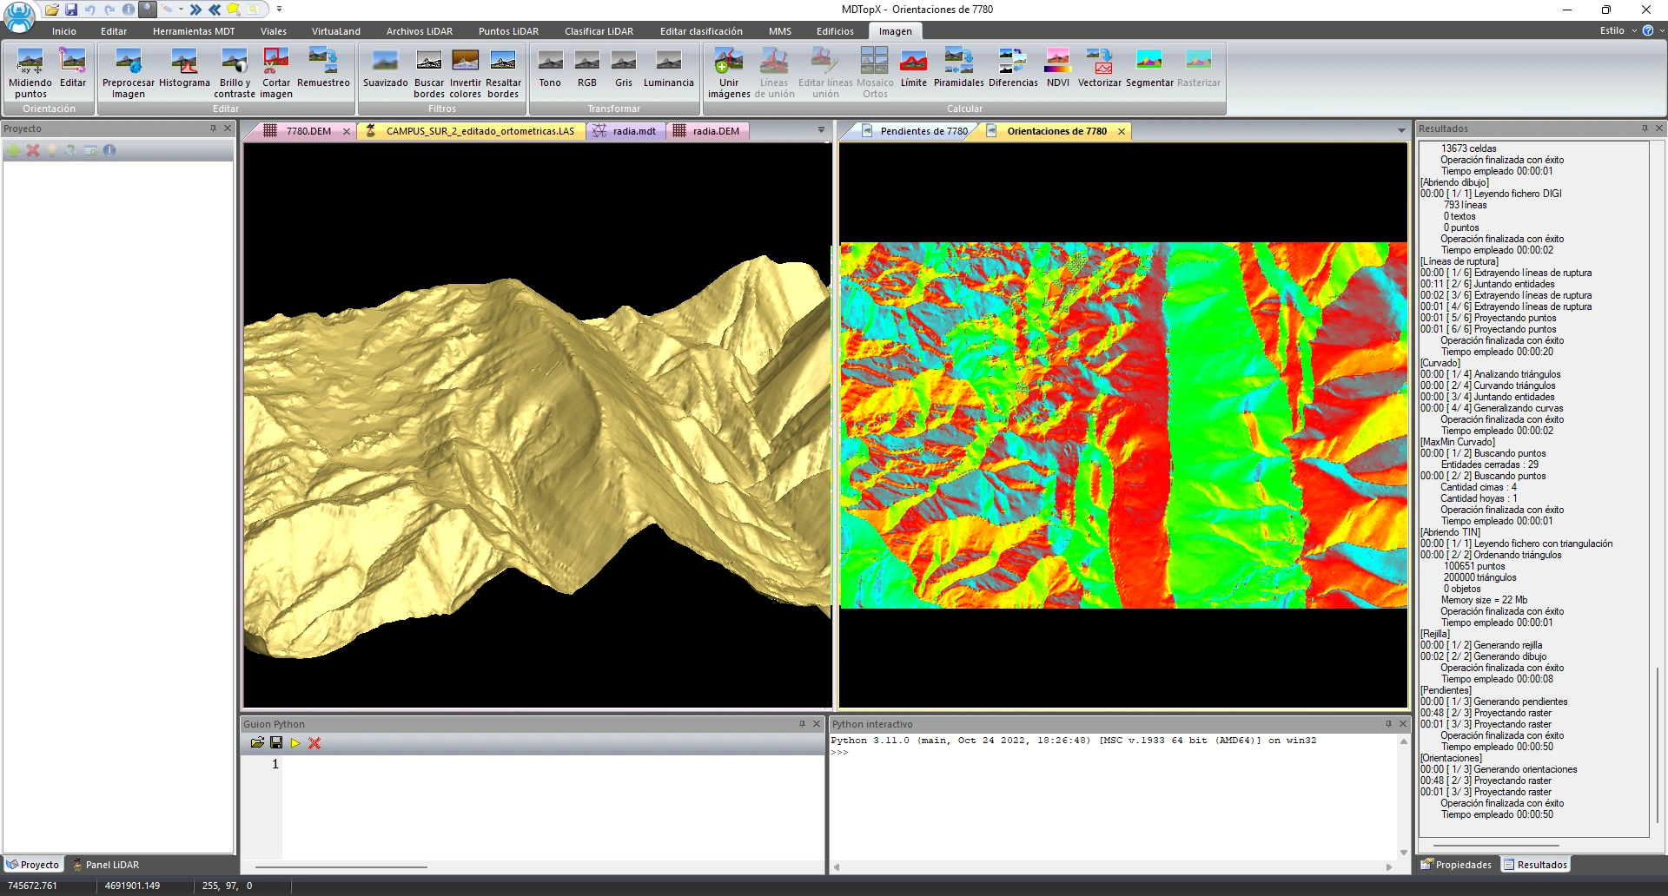Click line 1 of the Python script editor
Viewport: 1668px width, 896px height.
[553, 764]
